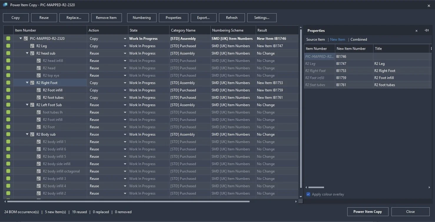This screenshot has width=435, height=222.
Task: Click the item icon beside foot tubes lh
Action: click(x=39, y=112)
